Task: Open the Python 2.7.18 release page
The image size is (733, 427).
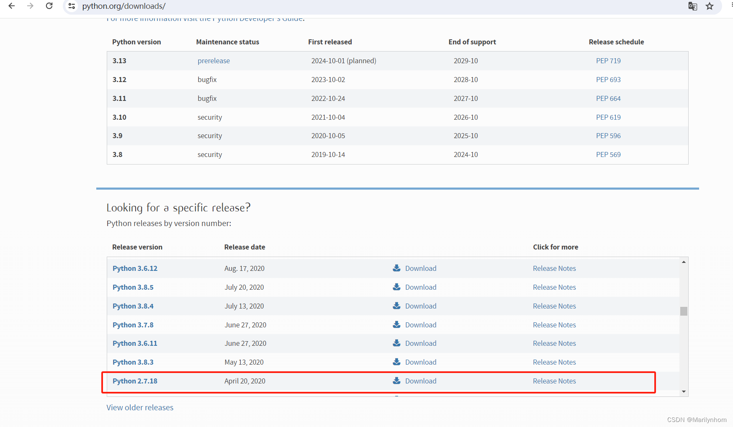Action: pos(135,381)
